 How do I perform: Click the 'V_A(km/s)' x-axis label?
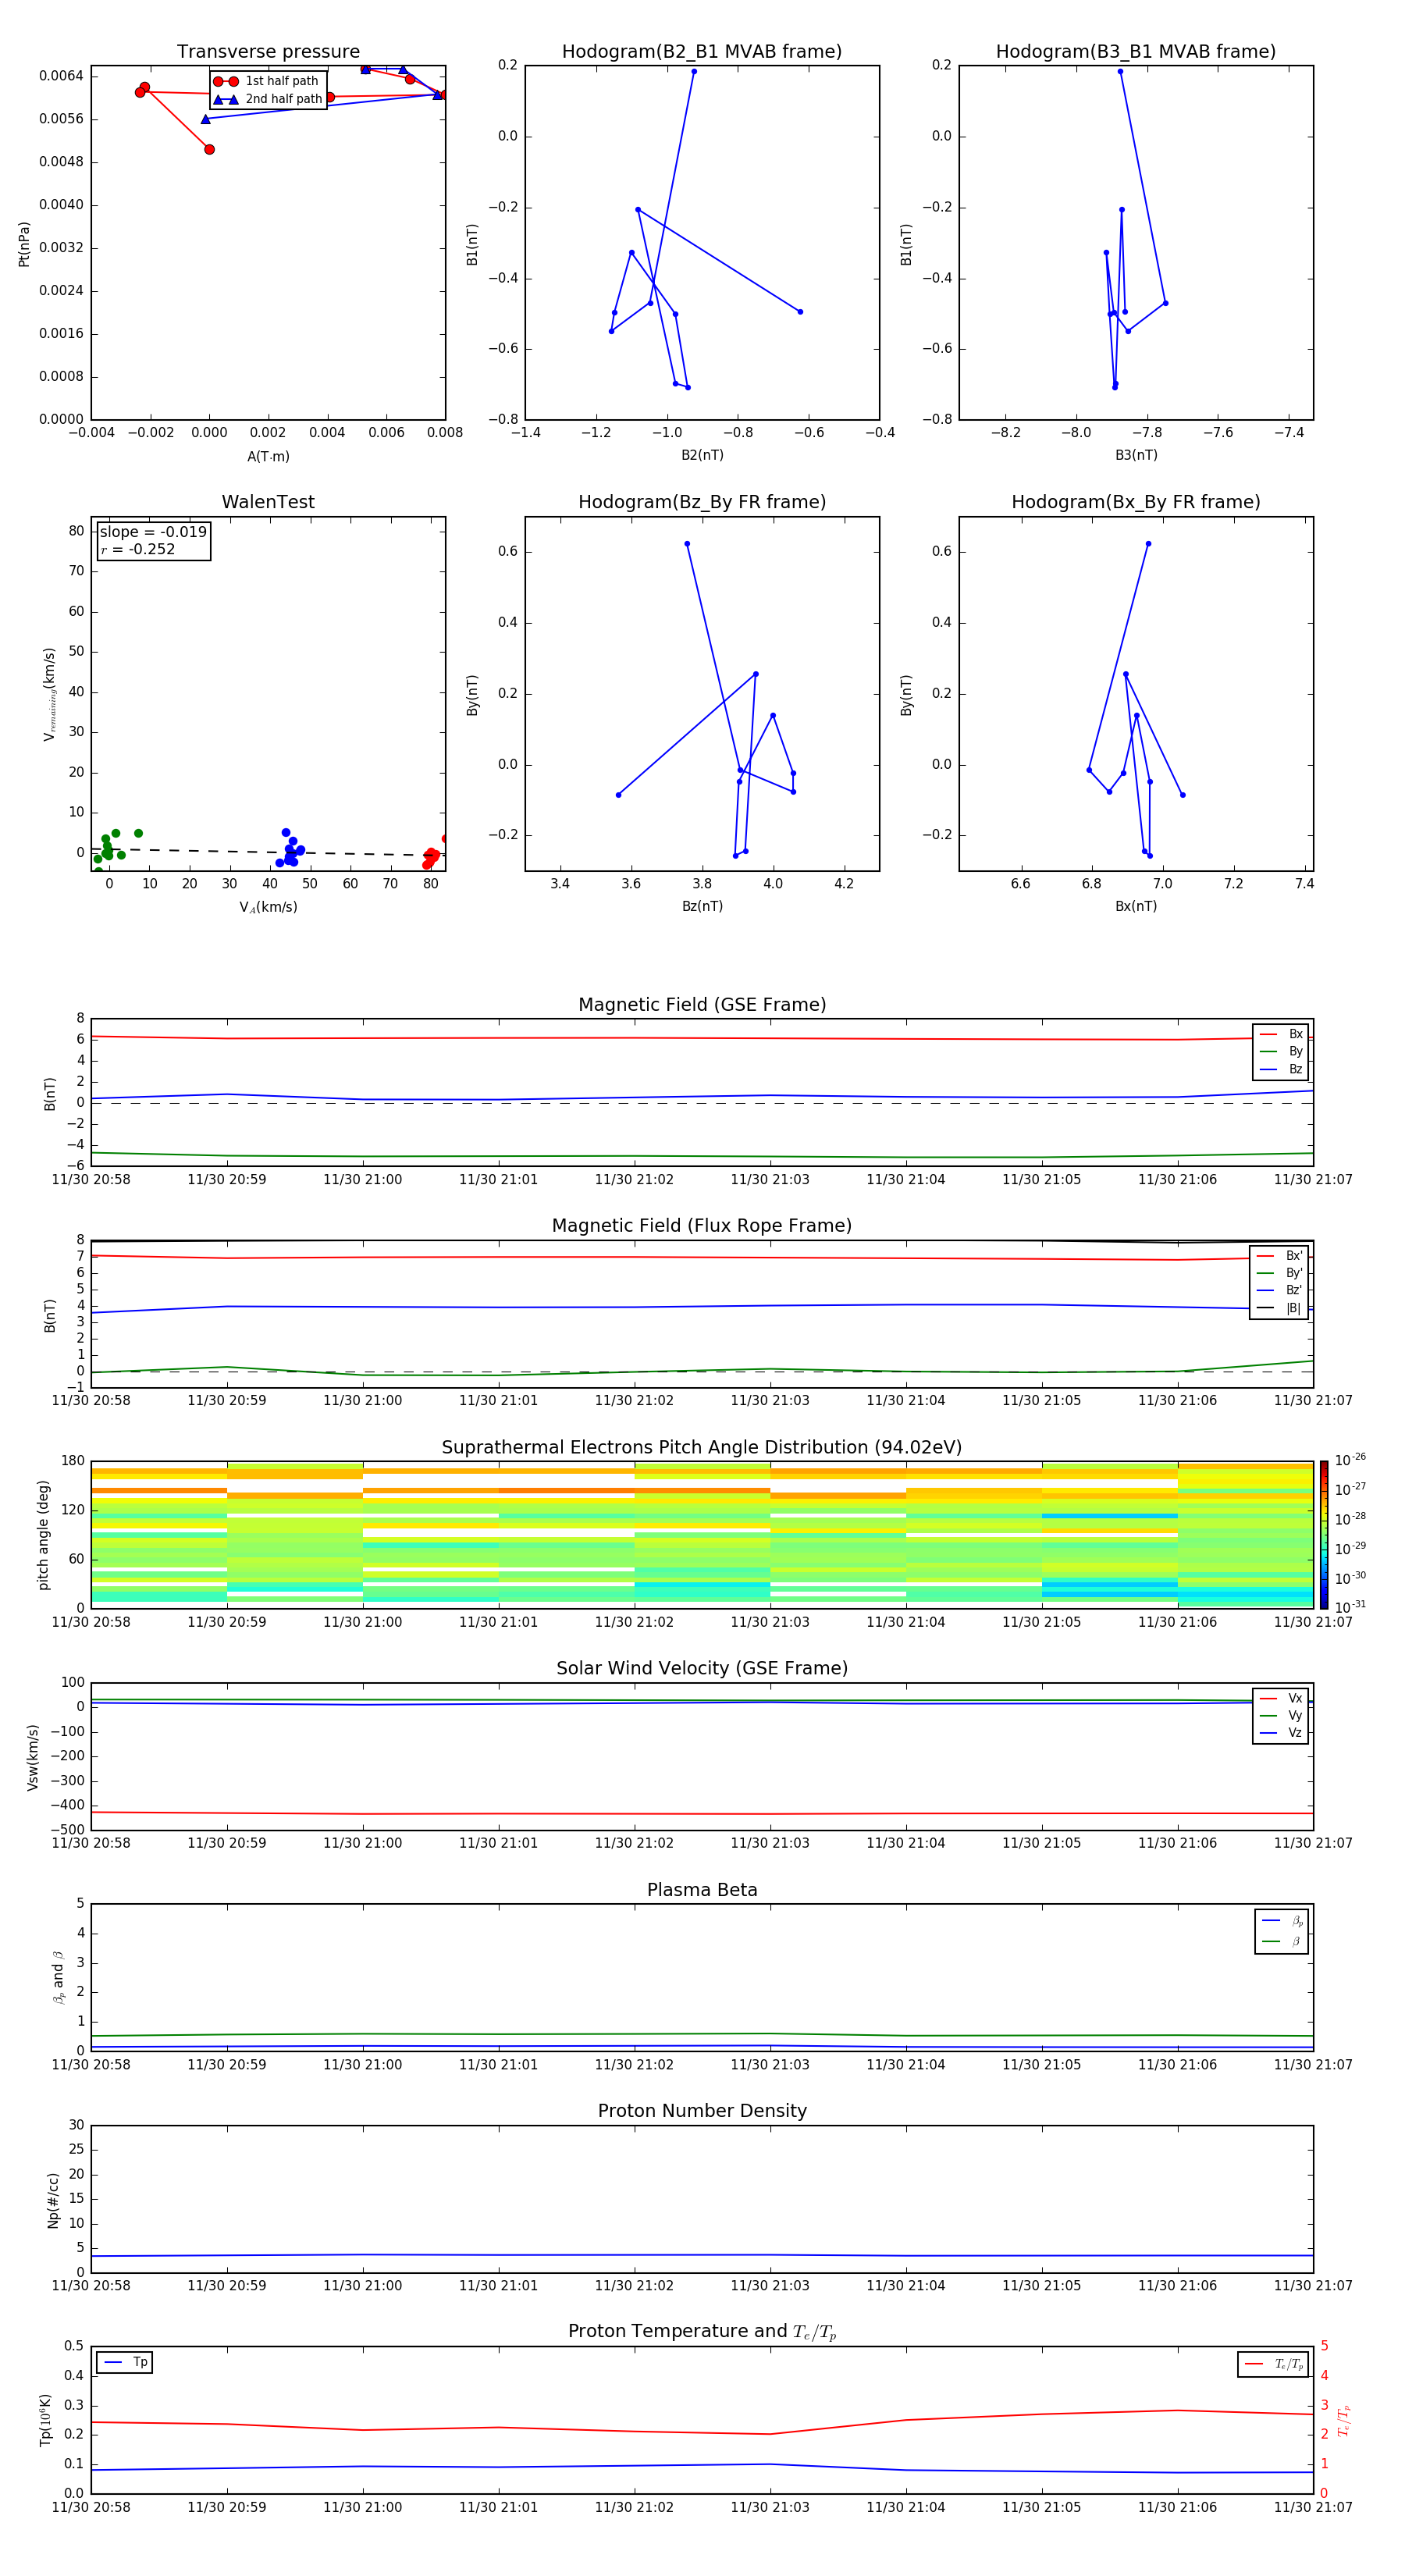click(x=268, y=907)
